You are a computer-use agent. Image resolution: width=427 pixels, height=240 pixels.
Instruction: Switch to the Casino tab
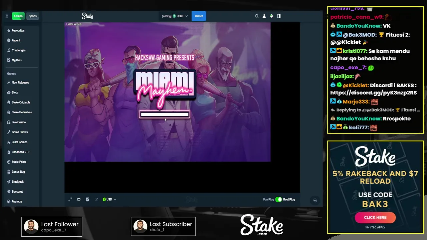(x=18, y=16)
